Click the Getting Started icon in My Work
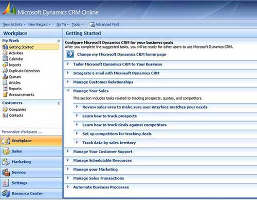 tap(5, 47)
